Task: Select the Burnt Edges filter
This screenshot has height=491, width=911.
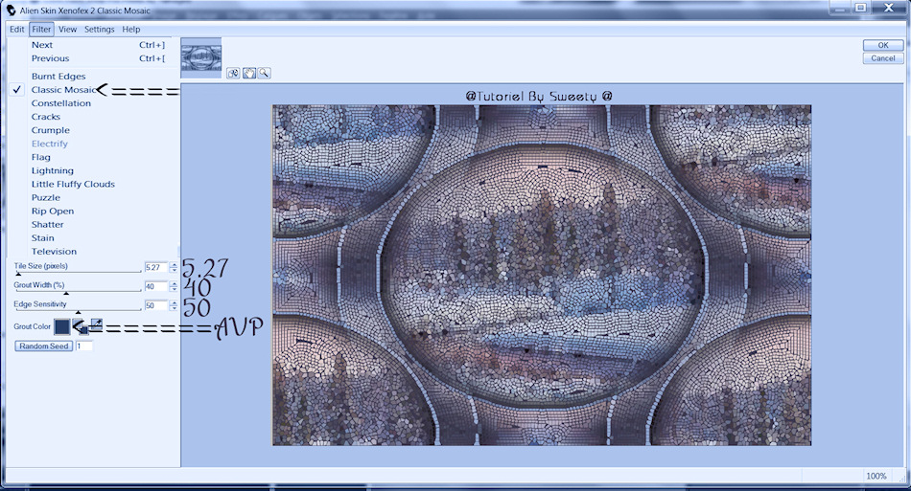Action: coord(93,76)
